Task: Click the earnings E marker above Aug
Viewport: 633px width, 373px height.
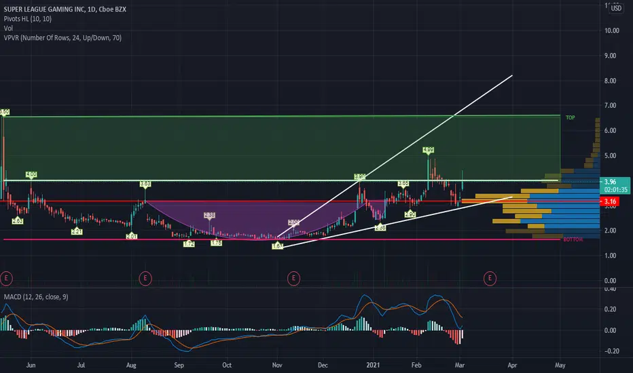Action: coord(145,278)
